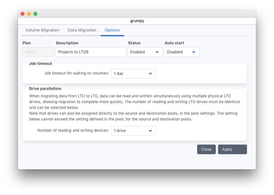Switch to the Volume Migration tab
This screenshot has width=274, height=195.
[42, 30]
